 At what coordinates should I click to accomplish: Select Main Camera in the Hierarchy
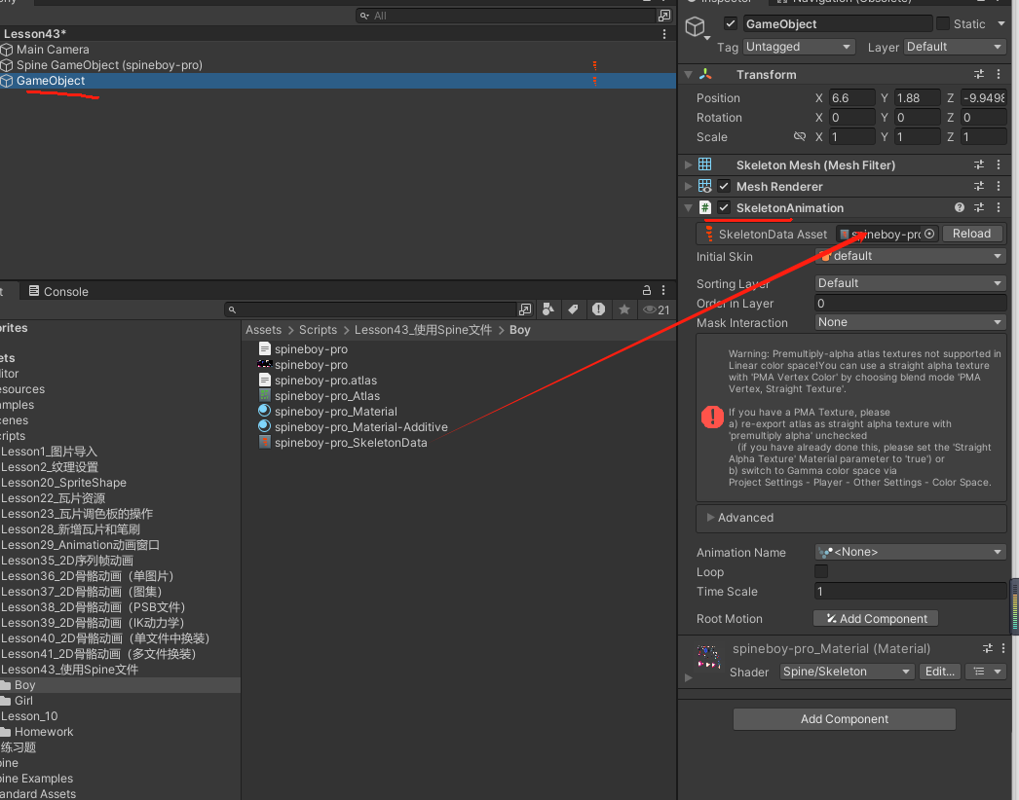click(53, 50)
